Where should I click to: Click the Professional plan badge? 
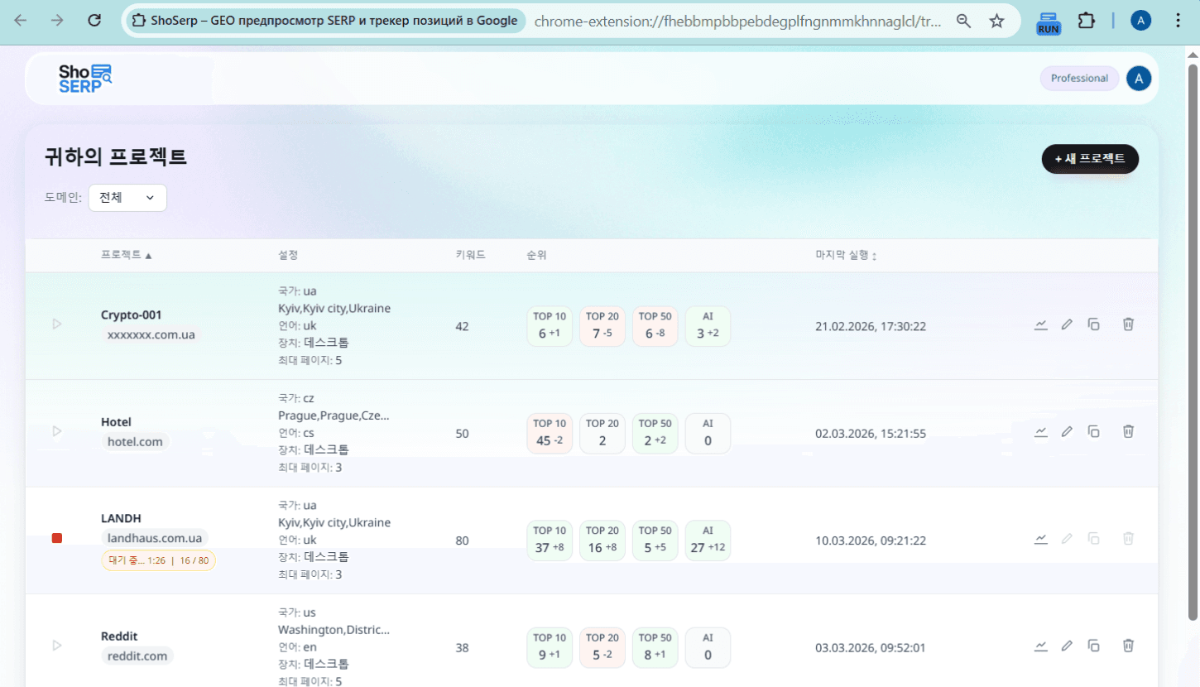(1079, 79)
